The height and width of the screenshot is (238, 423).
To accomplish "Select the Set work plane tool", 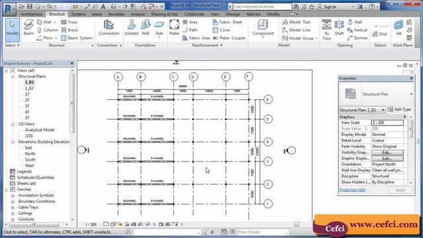I will (399, 28).
